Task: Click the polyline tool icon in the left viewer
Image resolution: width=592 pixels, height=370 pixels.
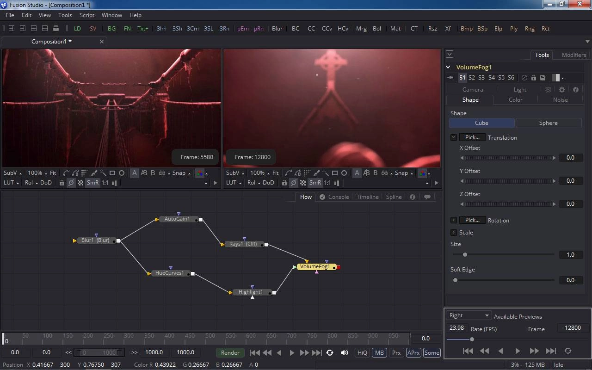Action: (x=66, y=173)
